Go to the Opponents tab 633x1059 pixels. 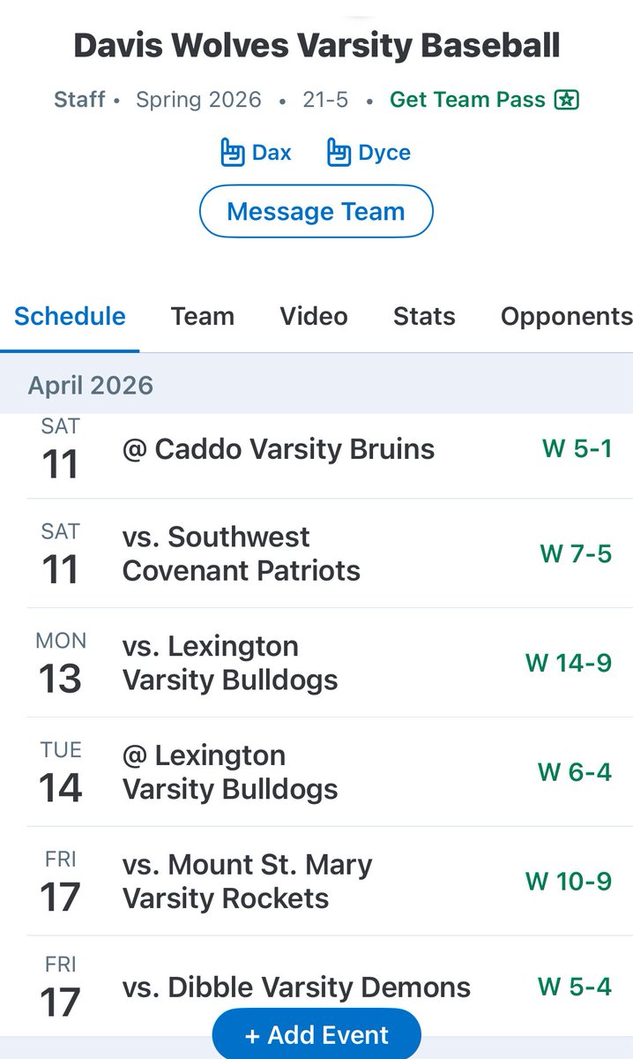[566, 316]
